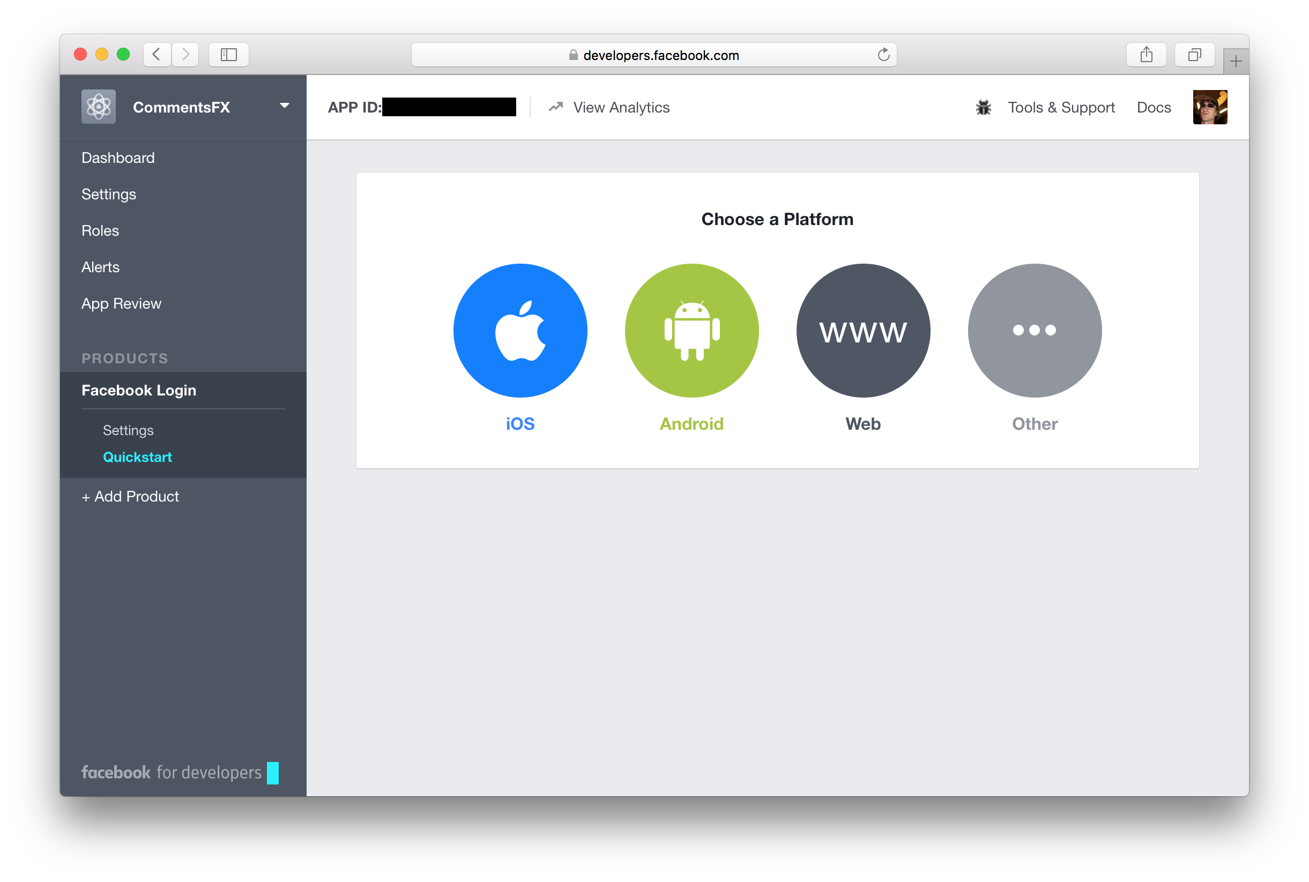Open the Settings menu item
Viewport: 1309px width, 882px height.
pyautogui.click(x=108, y=194)
